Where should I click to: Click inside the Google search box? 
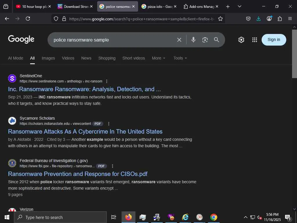click(114, 40)
